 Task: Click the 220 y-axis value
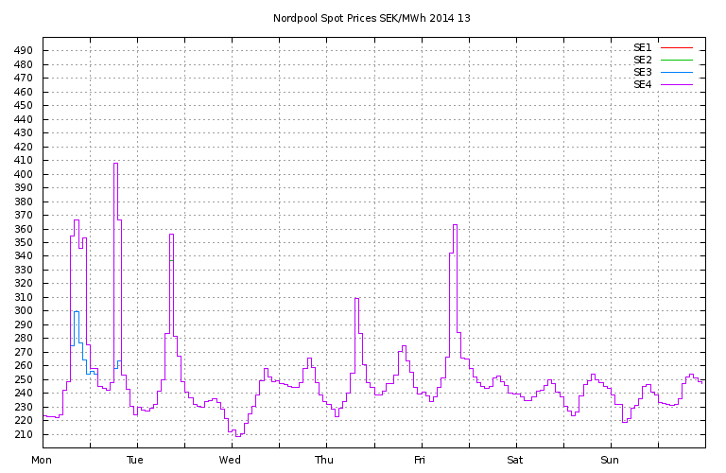[x=23, y=420]
